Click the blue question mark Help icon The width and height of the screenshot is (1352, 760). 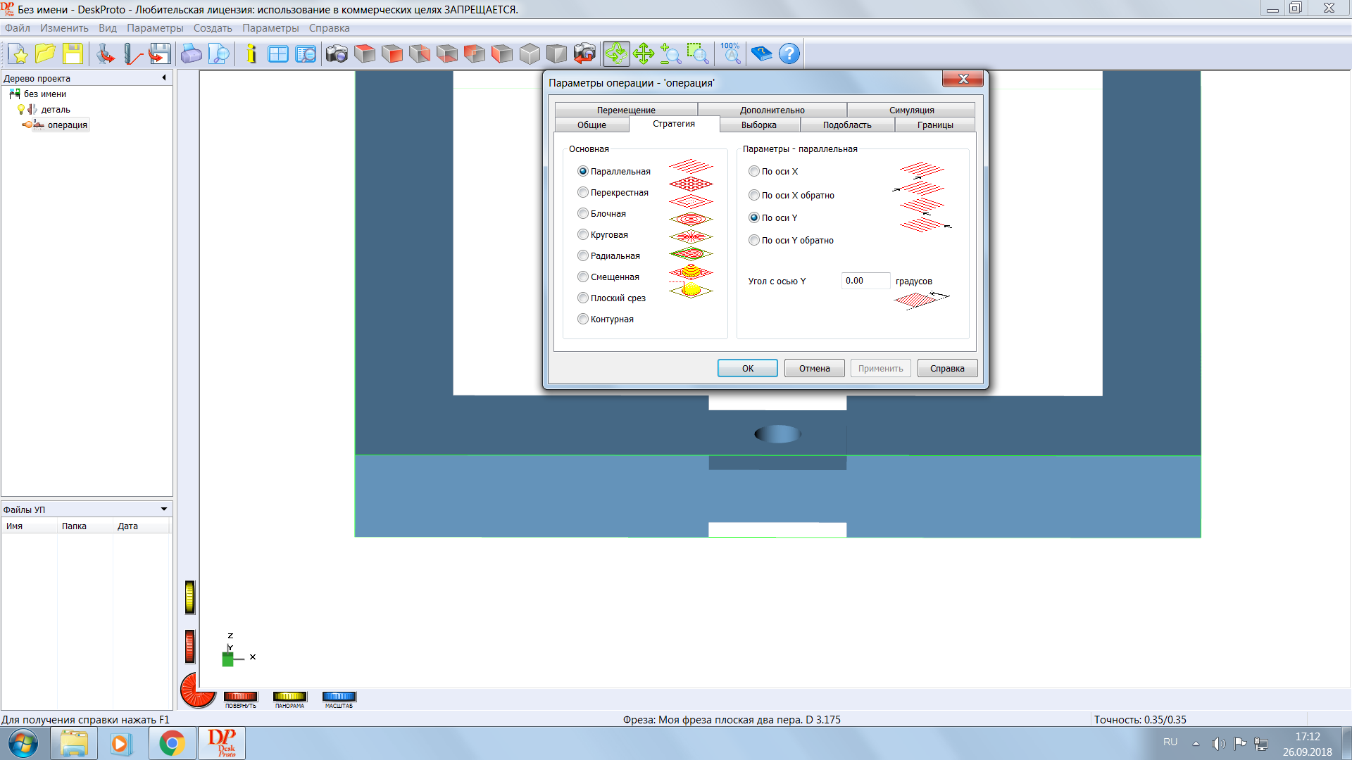[x=789, y=54]
